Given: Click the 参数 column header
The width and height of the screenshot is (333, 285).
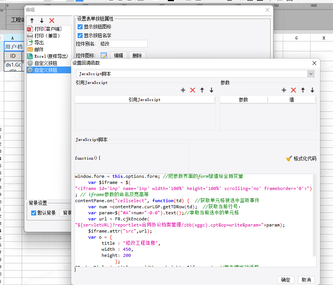Looking at the screenshot, I should (x=244, y=100).
